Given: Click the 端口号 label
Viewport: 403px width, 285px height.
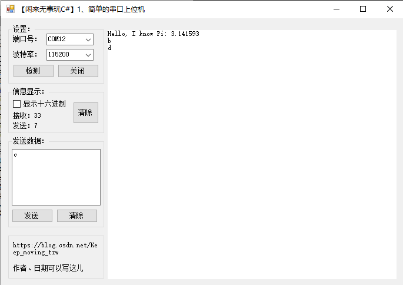Looking at the screenshot, I should pyautogui.click(x=25, y=39).
